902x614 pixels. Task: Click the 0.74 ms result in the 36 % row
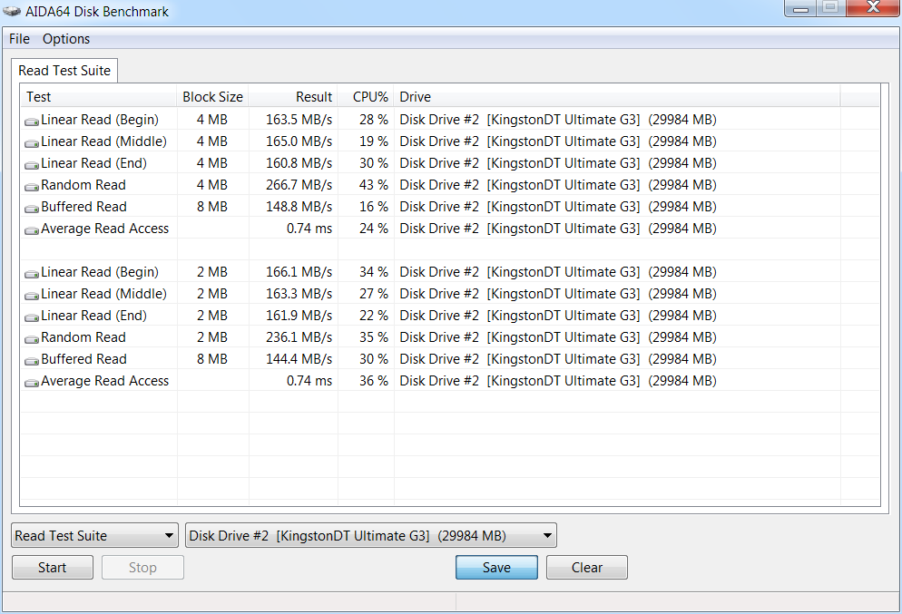(309, 381)
